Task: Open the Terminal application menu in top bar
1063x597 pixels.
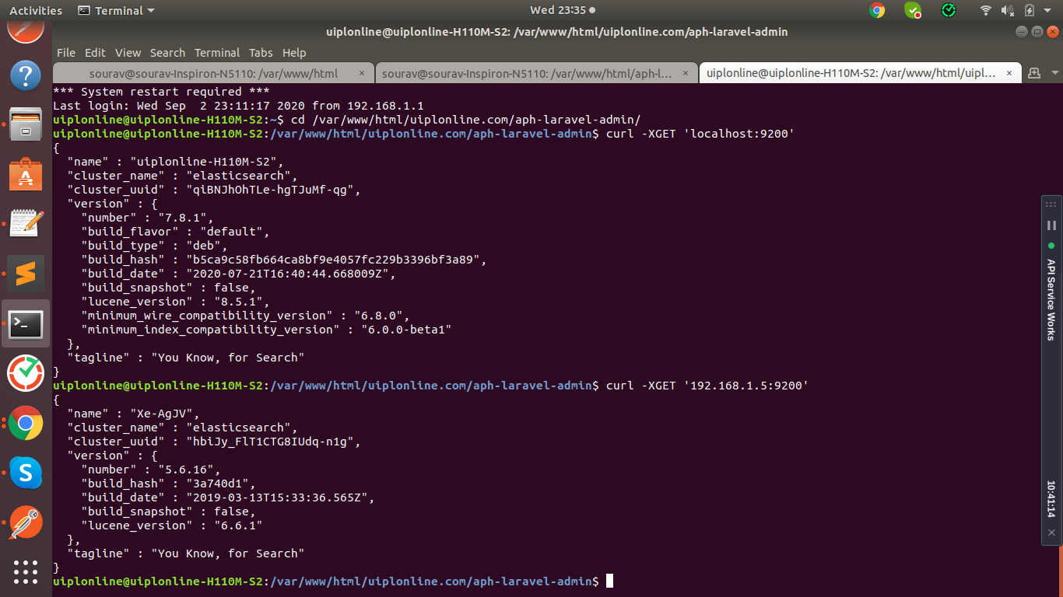Action: coord(117,10)
